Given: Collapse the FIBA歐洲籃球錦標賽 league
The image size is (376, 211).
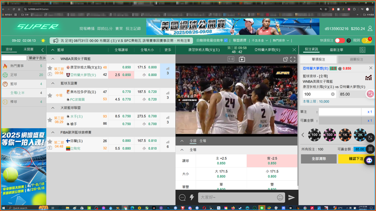Looking at the screenshot, I should [53, 132].
